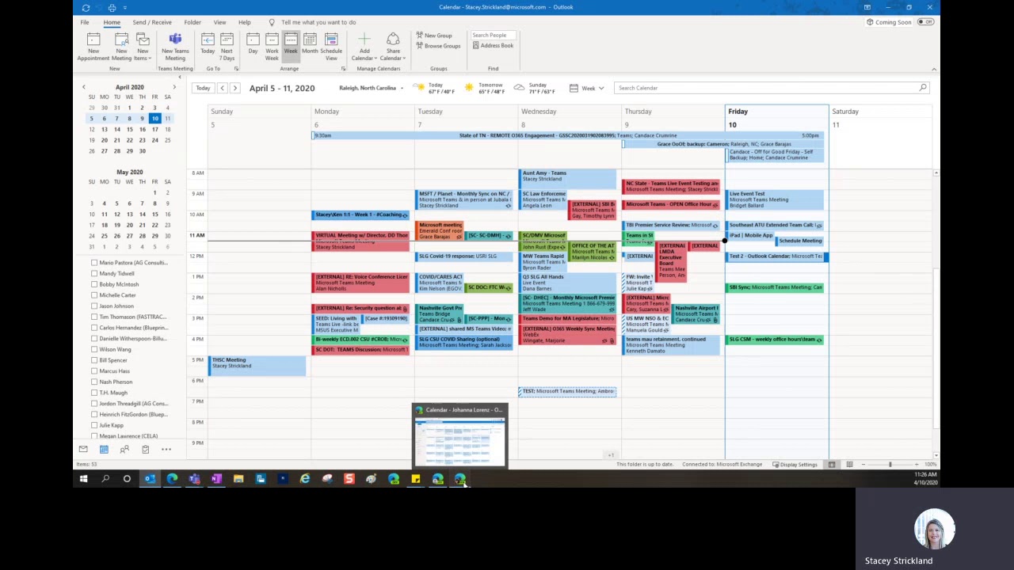1014x570 pixels.
Task: Click New Meeting in the ribbon
Action: 121,47
